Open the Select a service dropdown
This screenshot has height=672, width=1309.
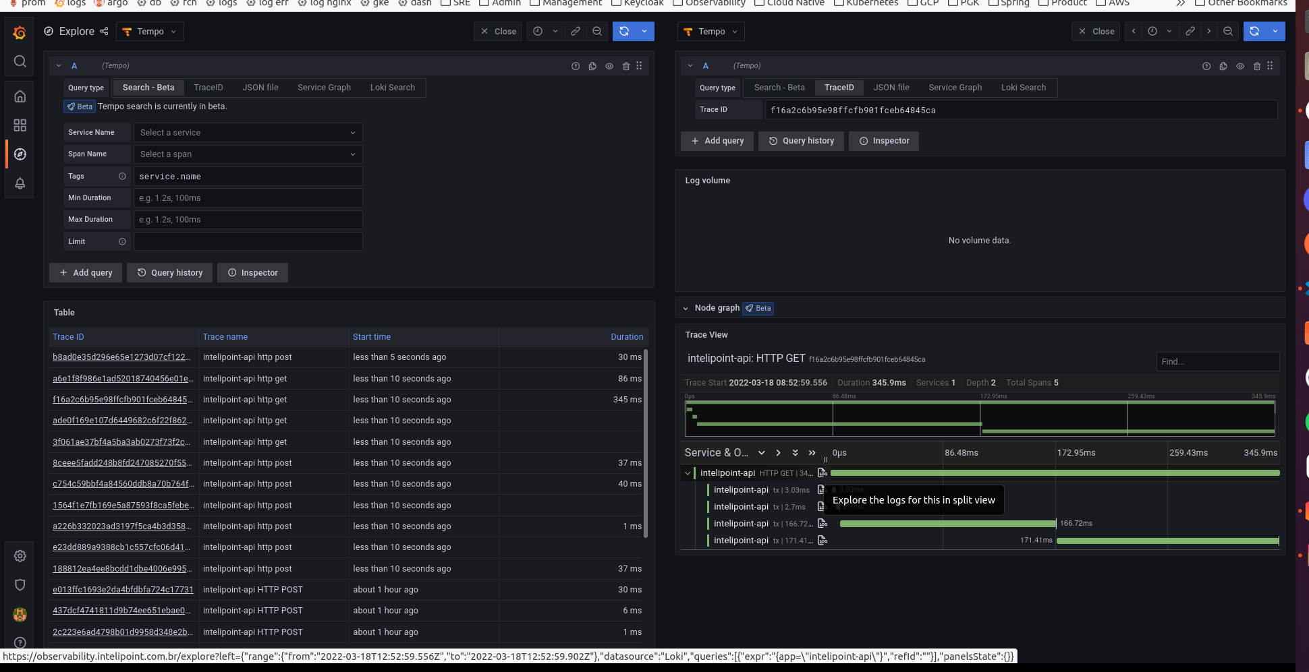tap(248, 132)
